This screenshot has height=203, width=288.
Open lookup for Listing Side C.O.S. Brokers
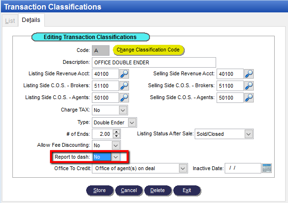coord(124,86)
